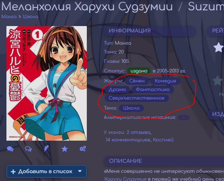Select the Фантастика genre tag

tap(153, 90)
